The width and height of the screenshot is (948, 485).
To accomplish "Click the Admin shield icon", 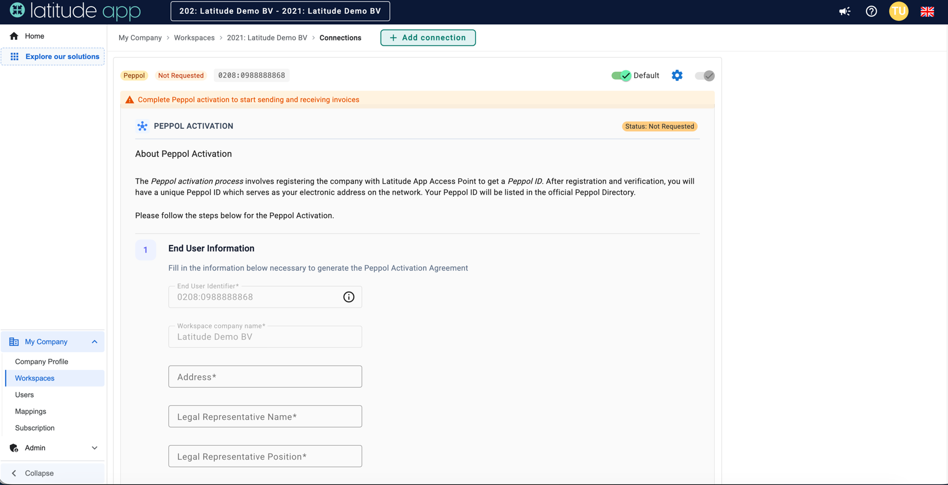I will (14, 448).
